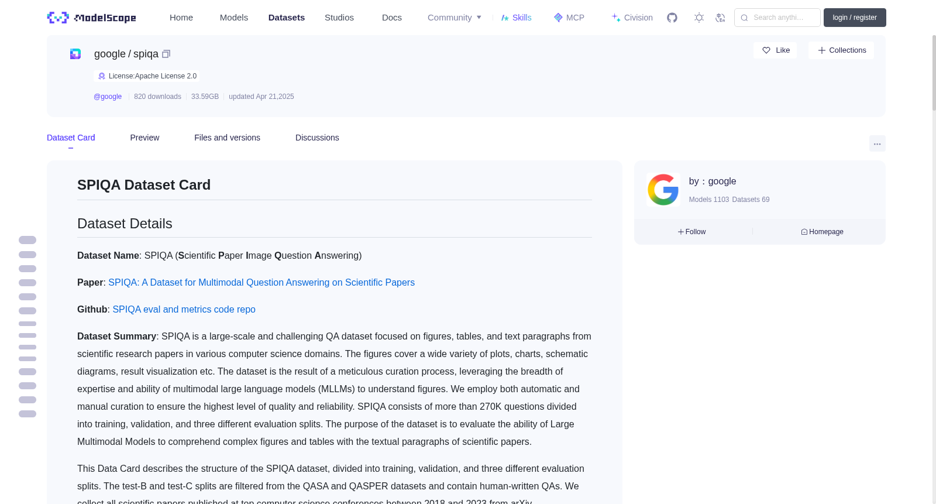The width and height of the screenshot is (936, 504).
Task: Click the 33.59GB size text
Action: (205, 97)
